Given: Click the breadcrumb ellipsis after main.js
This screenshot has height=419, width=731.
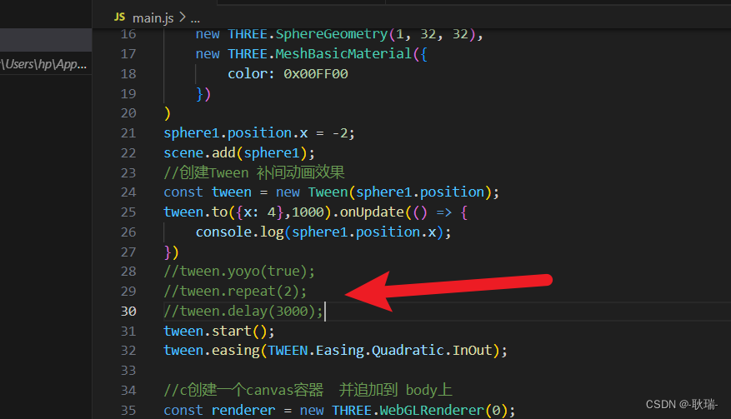Looking at the screenshot, I should (x=195, y=19).
